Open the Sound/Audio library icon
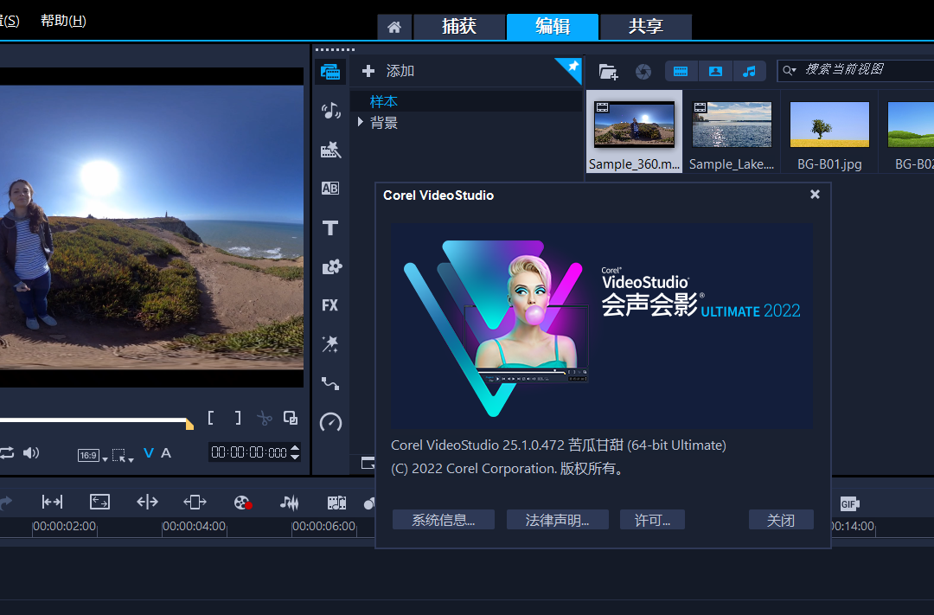Image resolution: width=934 pixels, height=615 pixels. coord(330,111)
